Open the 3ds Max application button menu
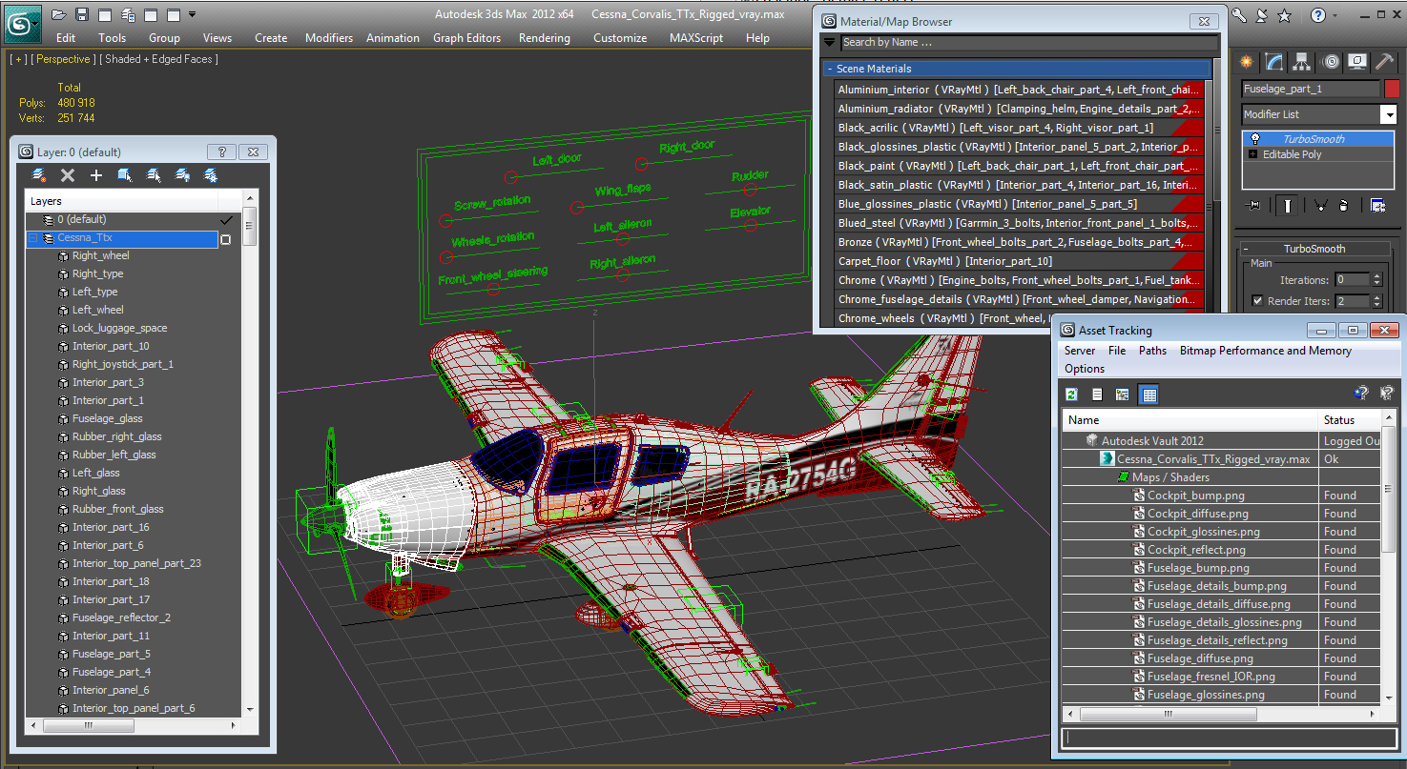1407x769 pixels. (x=21, y=22)
